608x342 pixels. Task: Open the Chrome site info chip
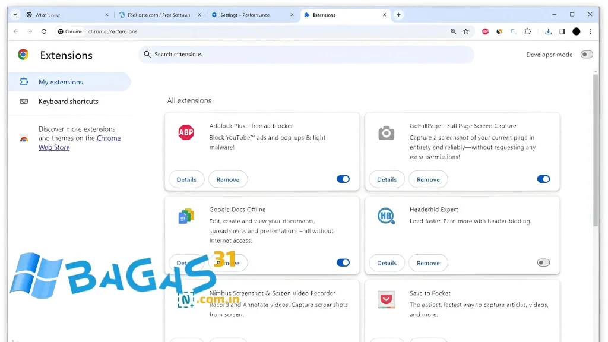click(70, 31)
